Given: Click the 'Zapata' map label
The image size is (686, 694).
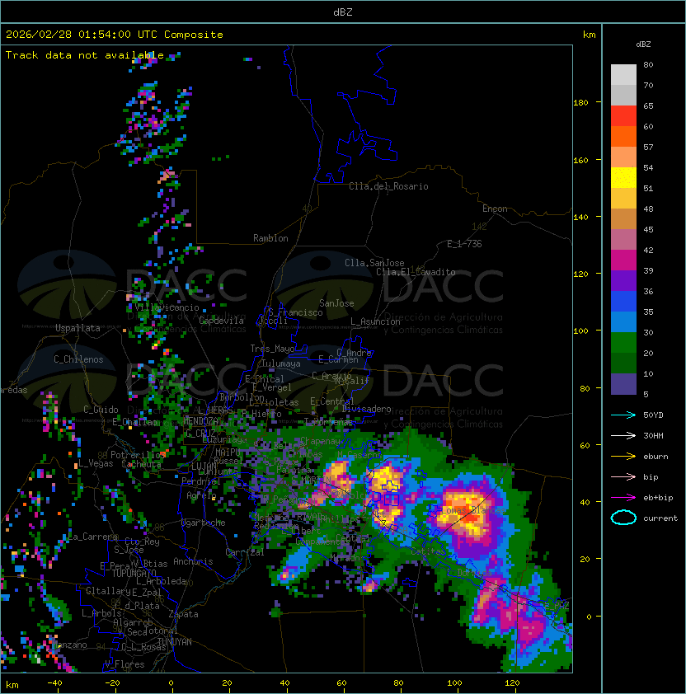Looking at the screenshot, I should (183, 614).
